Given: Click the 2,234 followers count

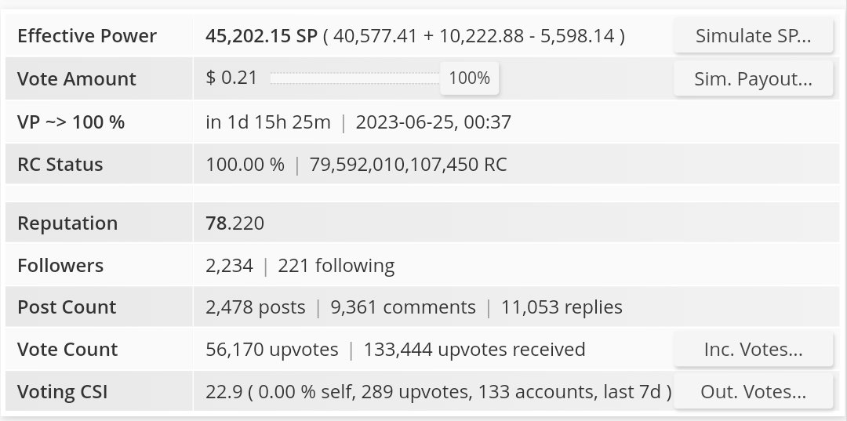Looking at the screenshot, I should coord(229,266).
